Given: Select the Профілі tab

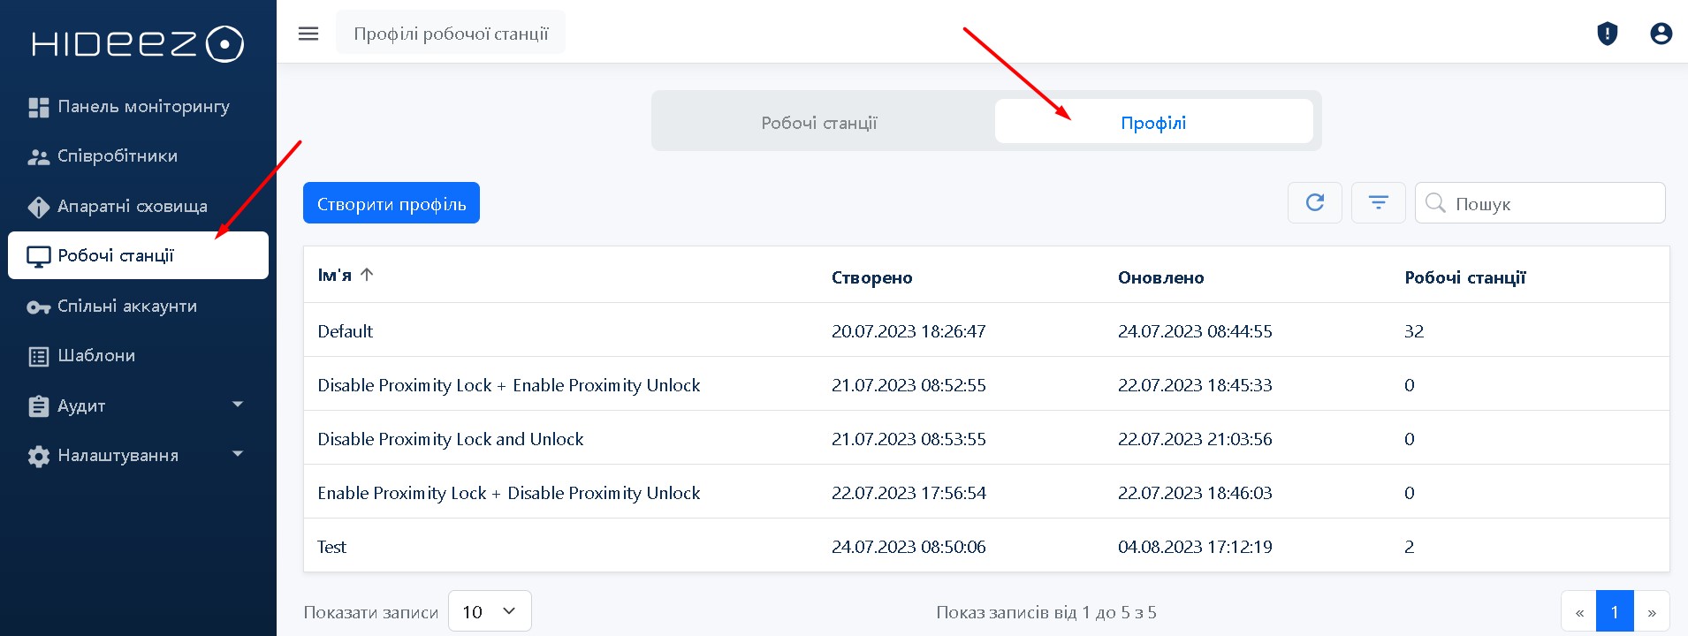Looking at the screenshot, I should (x=1152, y=123).
